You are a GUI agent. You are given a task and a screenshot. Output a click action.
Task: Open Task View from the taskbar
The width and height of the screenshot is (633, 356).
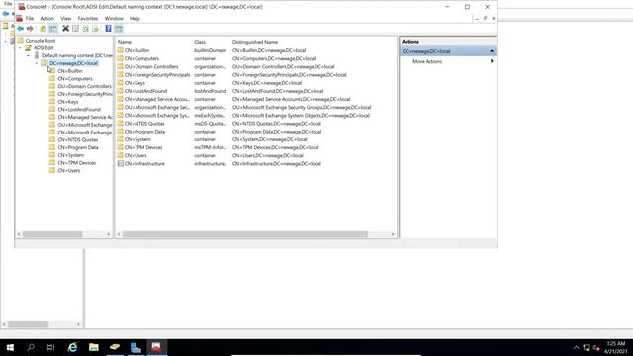(x=50, y=347)
